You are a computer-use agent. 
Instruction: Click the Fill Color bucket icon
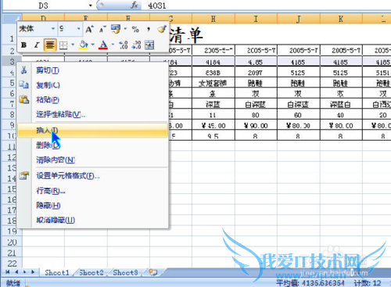click(84, 45)
